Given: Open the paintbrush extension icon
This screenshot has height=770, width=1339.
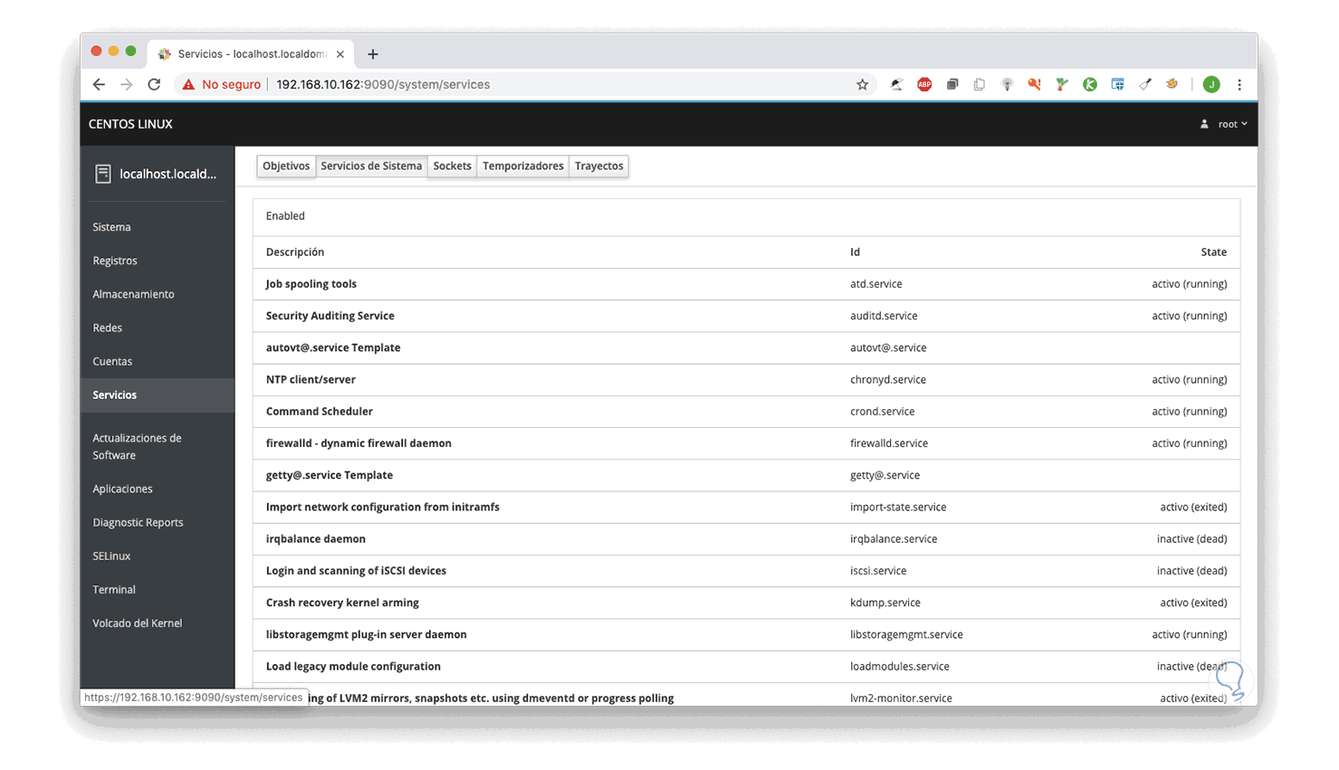Looking at the screenshot, I should pyautogui.click(x=1144, y=83).
